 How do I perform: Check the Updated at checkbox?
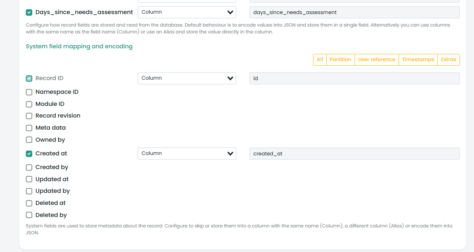coord(29,180)
